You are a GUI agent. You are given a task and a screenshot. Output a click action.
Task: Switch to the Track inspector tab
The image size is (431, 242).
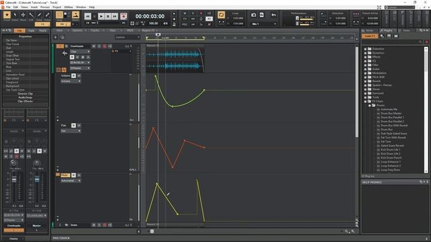point(32,30)
